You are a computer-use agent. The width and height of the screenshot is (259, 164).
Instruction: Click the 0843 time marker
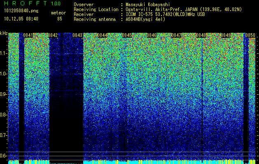[77, 35]
